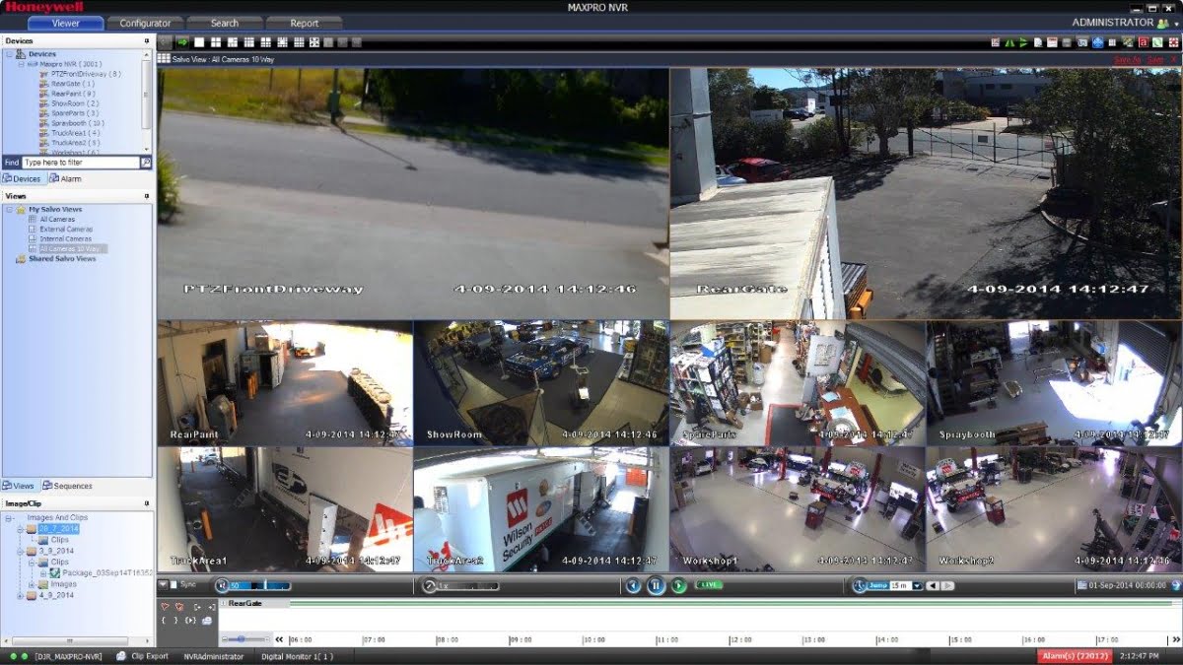Viewport: 1183px width, 665px height.
Task: Switch to the Report tab
Action: click(x=305, y=23)
